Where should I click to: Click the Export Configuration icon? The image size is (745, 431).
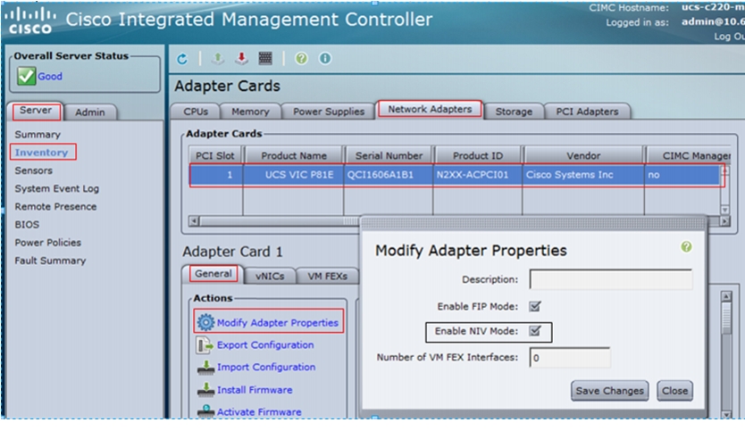(x=205, y=345)
